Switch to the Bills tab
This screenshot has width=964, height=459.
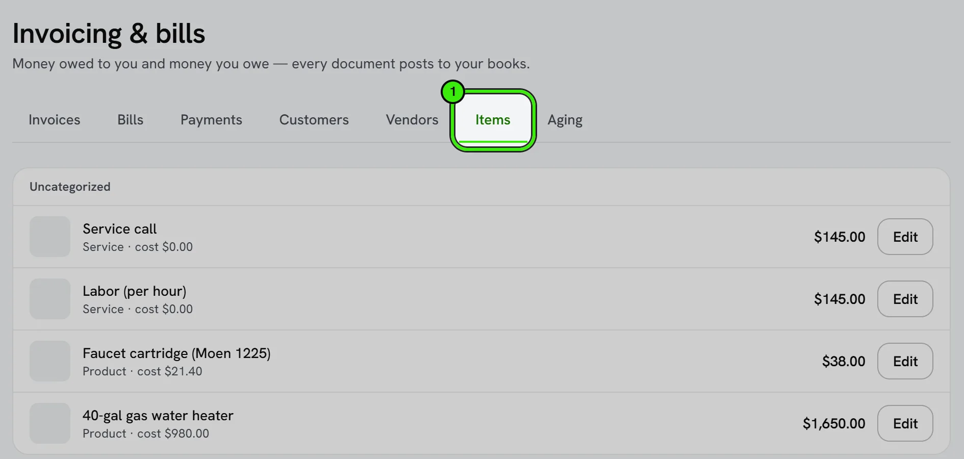[x=130, y=120]
